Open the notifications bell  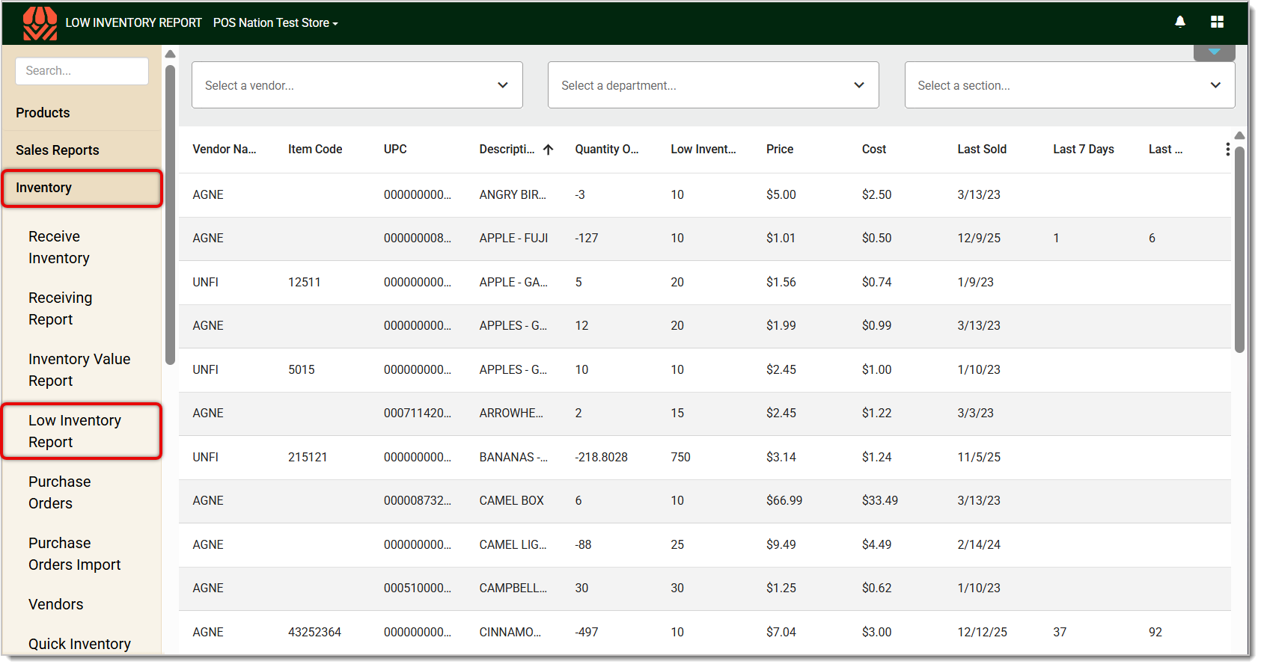click(x=1180, y=22)
